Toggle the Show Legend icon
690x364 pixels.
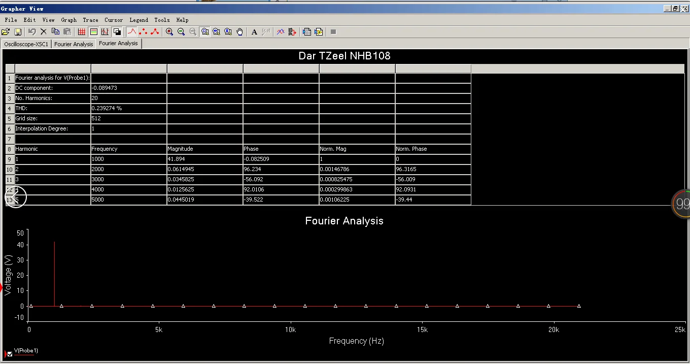(x=93, y=31)
